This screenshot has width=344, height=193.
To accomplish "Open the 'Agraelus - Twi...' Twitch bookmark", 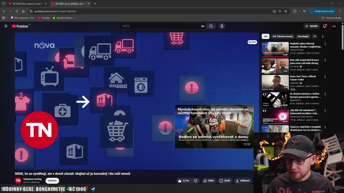I will pos(23,18).
